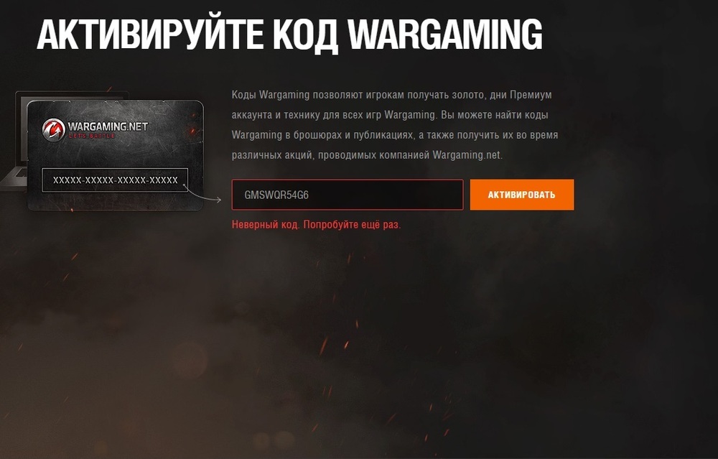The image size is (718, 459).
Task: Click the КОД word in the heading
Action: 305,36
